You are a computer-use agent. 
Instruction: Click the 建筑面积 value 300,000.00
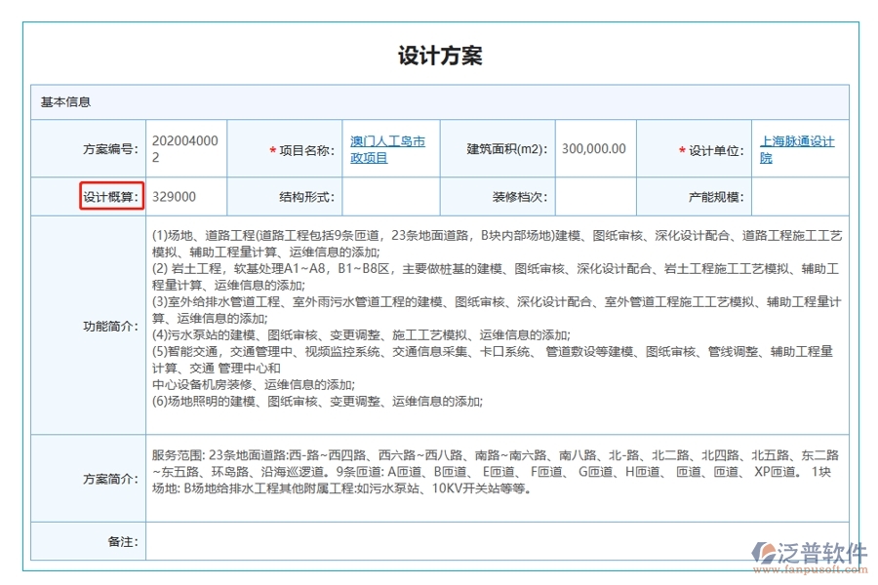(594, 148)
